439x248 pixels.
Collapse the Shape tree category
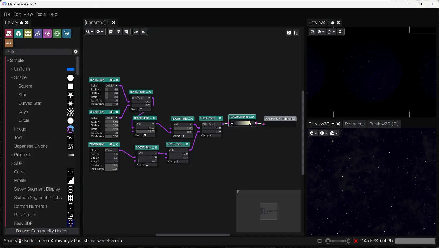[x=12, y=78]
